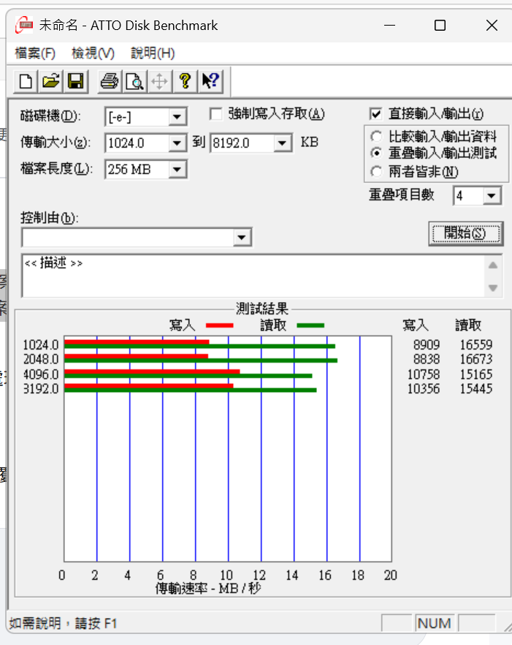
Task: Click the 1024.0 row label in chart
Action: pyautogui.click(x=41, y=344)
